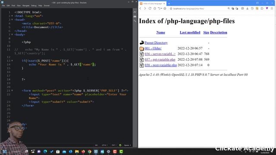276x155 pixels.
Task: Open the File menu in Brackets
Action: tap(3, 6)
